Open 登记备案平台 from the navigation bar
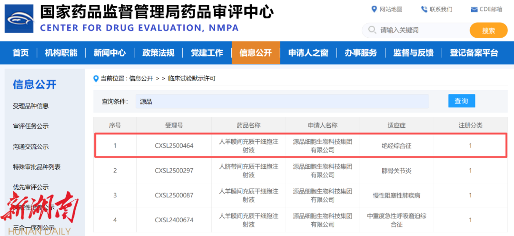The image size is (514, 236). tap(474, 52)
